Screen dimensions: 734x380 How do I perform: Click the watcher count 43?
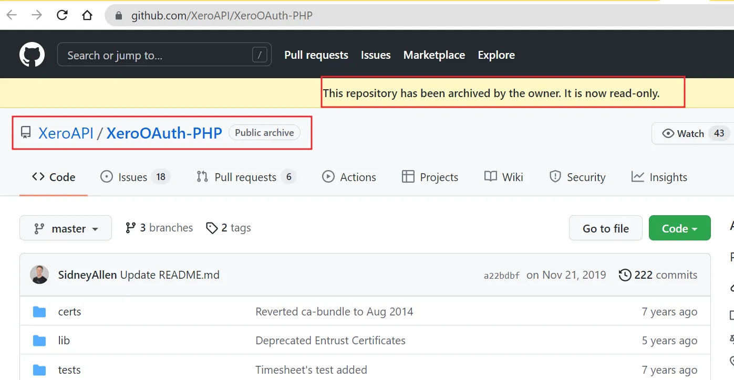719,133
